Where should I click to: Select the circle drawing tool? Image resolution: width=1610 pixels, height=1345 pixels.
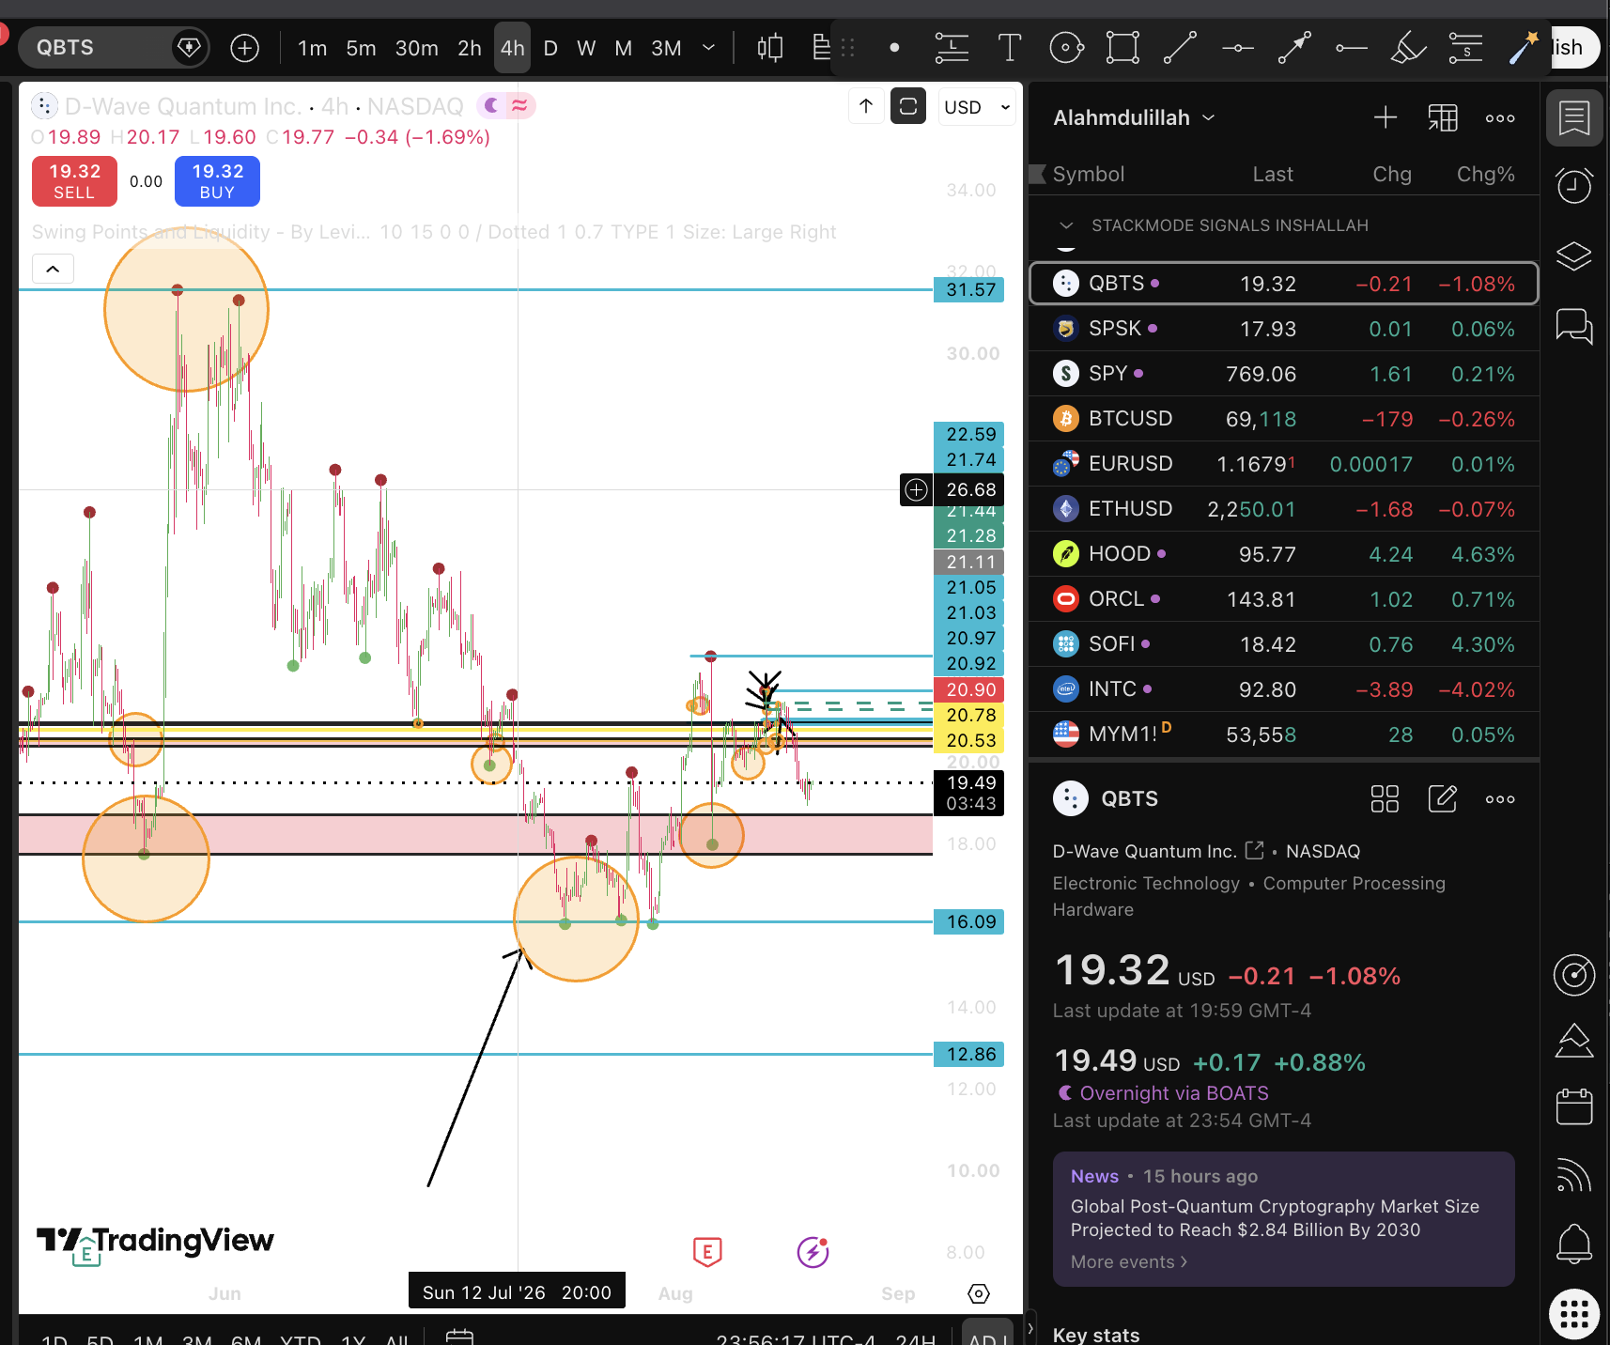coord(1066,47)
